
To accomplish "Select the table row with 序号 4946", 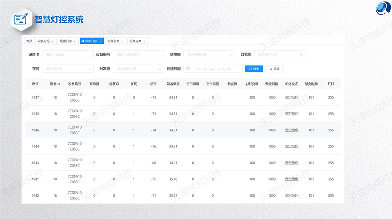I will click(183, 130).
